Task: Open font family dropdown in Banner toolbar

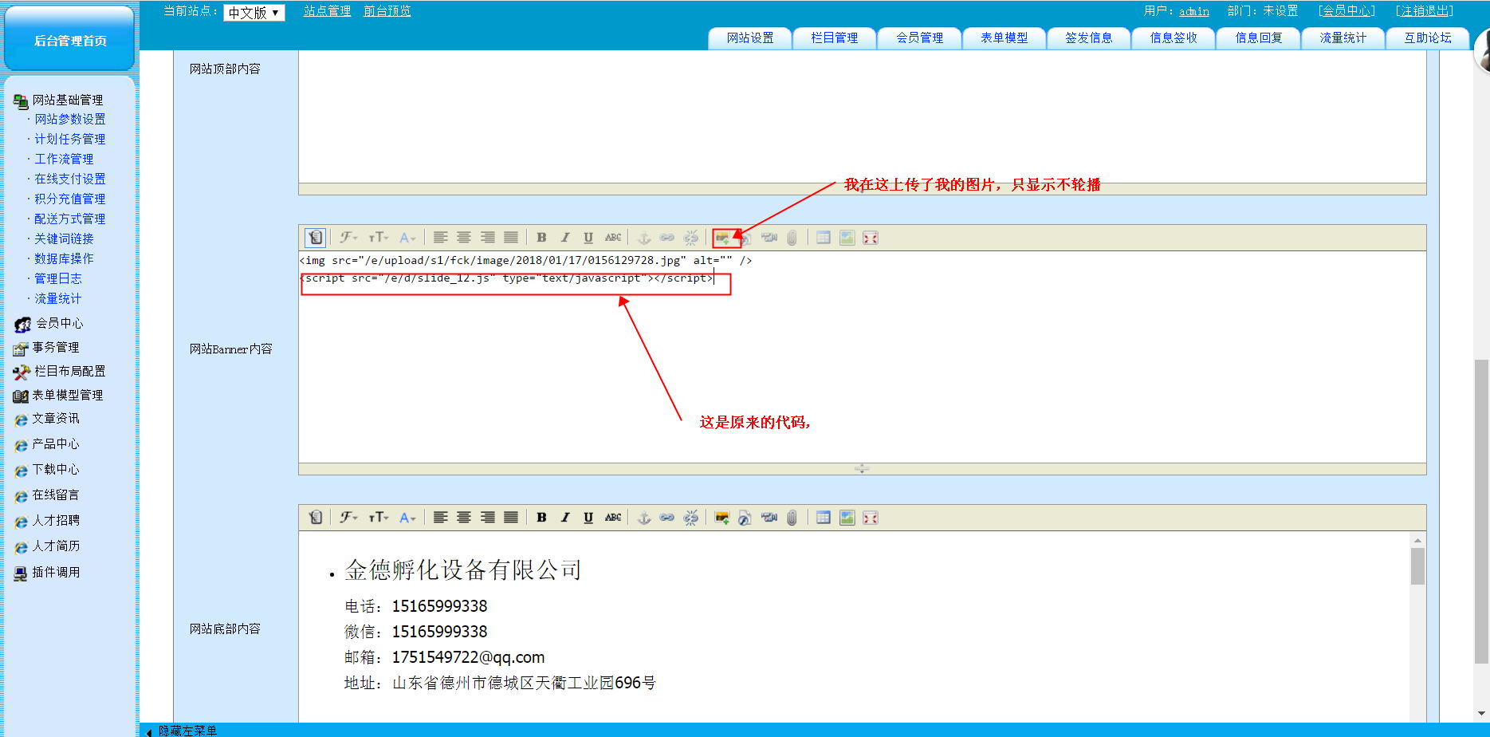Action: [348, 238]
